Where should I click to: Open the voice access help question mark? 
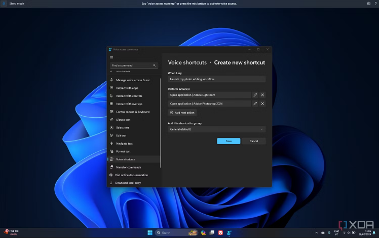(375, 4)
